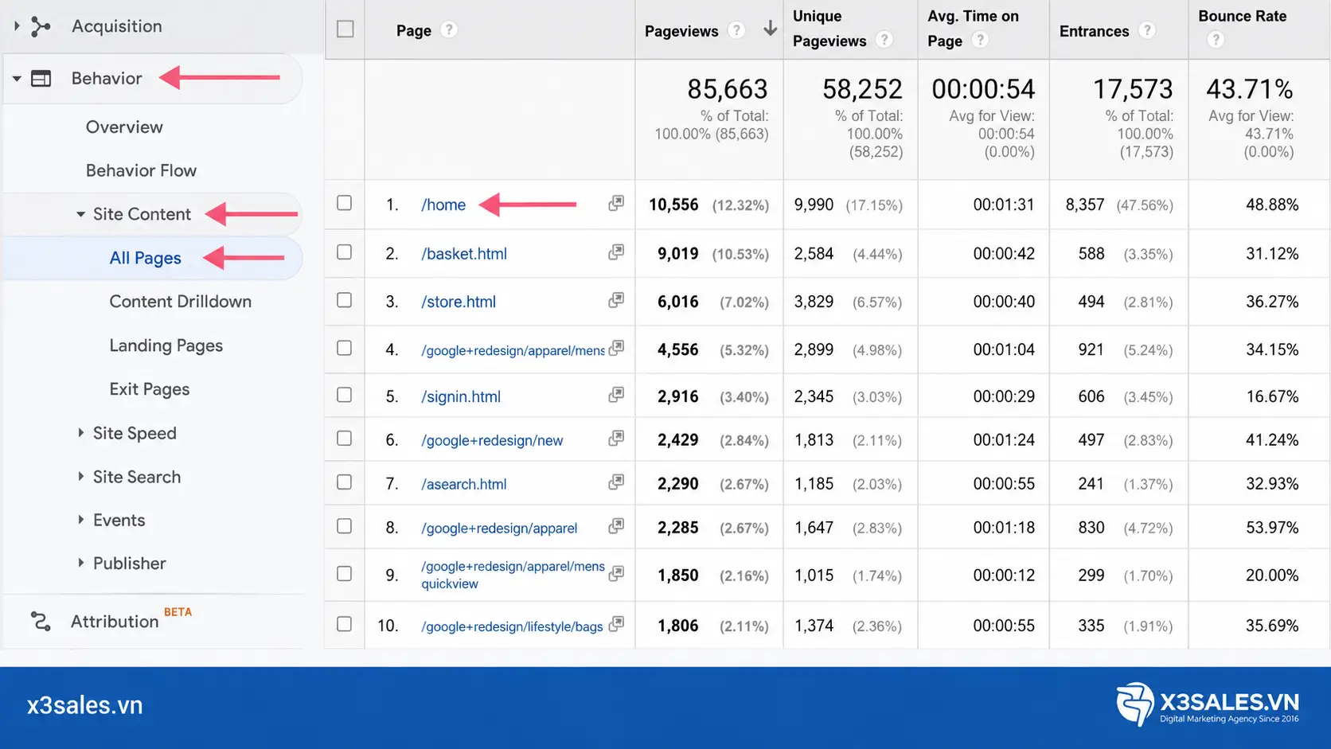This screenshot has width=1331, height=749.
Task: Click the 10,556 pageviews value
Action: click(x=673, y=205)
